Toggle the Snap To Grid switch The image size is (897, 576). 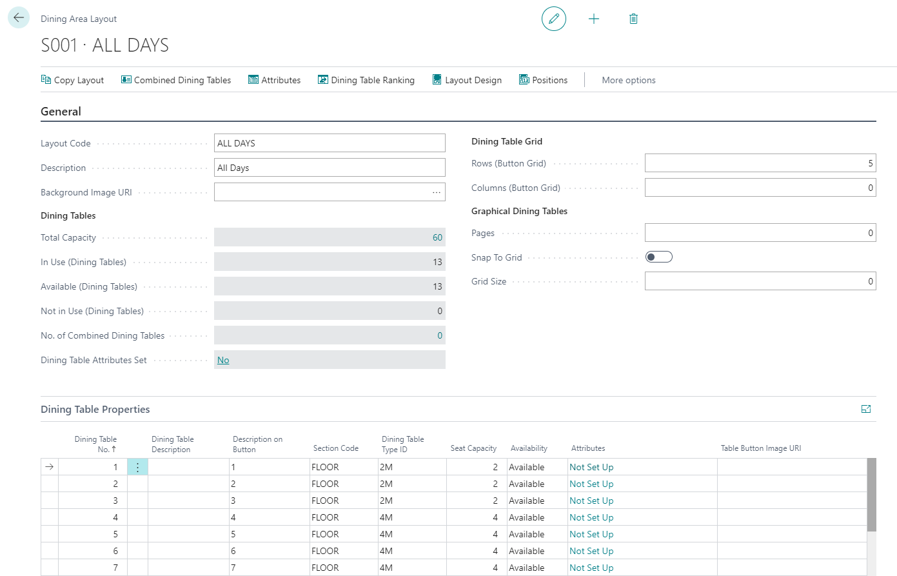click(658, 257)
